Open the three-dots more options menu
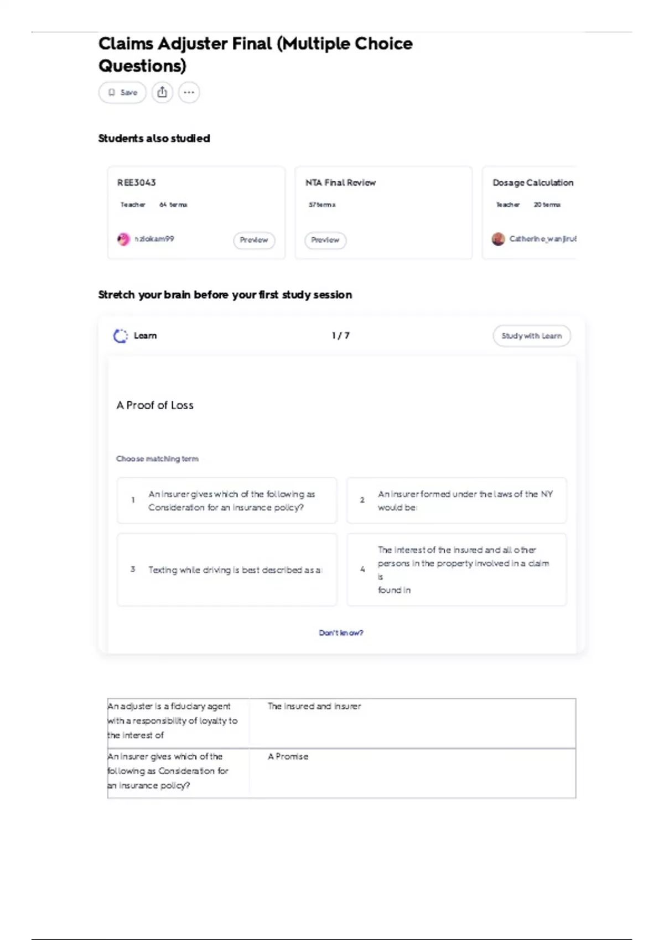 click(189, 92)
